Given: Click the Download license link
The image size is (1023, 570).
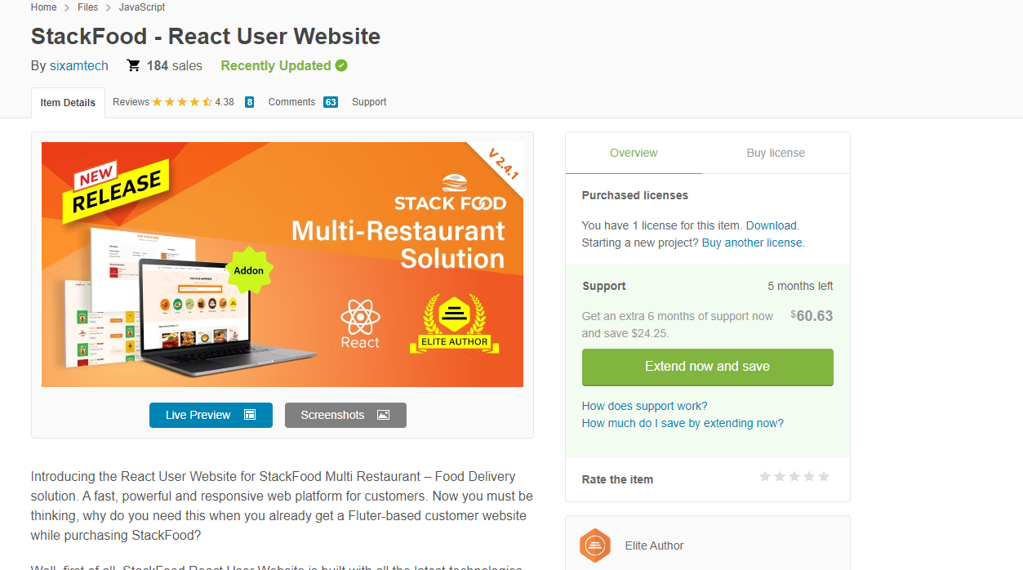Looking at the screenshot, I should [x=771, y=225].
